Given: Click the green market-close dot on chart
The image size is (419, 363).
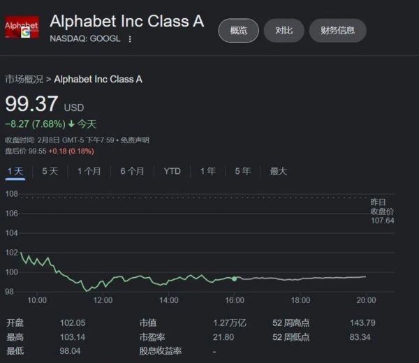Looking at the screenshot, I should tap(235, 279).
